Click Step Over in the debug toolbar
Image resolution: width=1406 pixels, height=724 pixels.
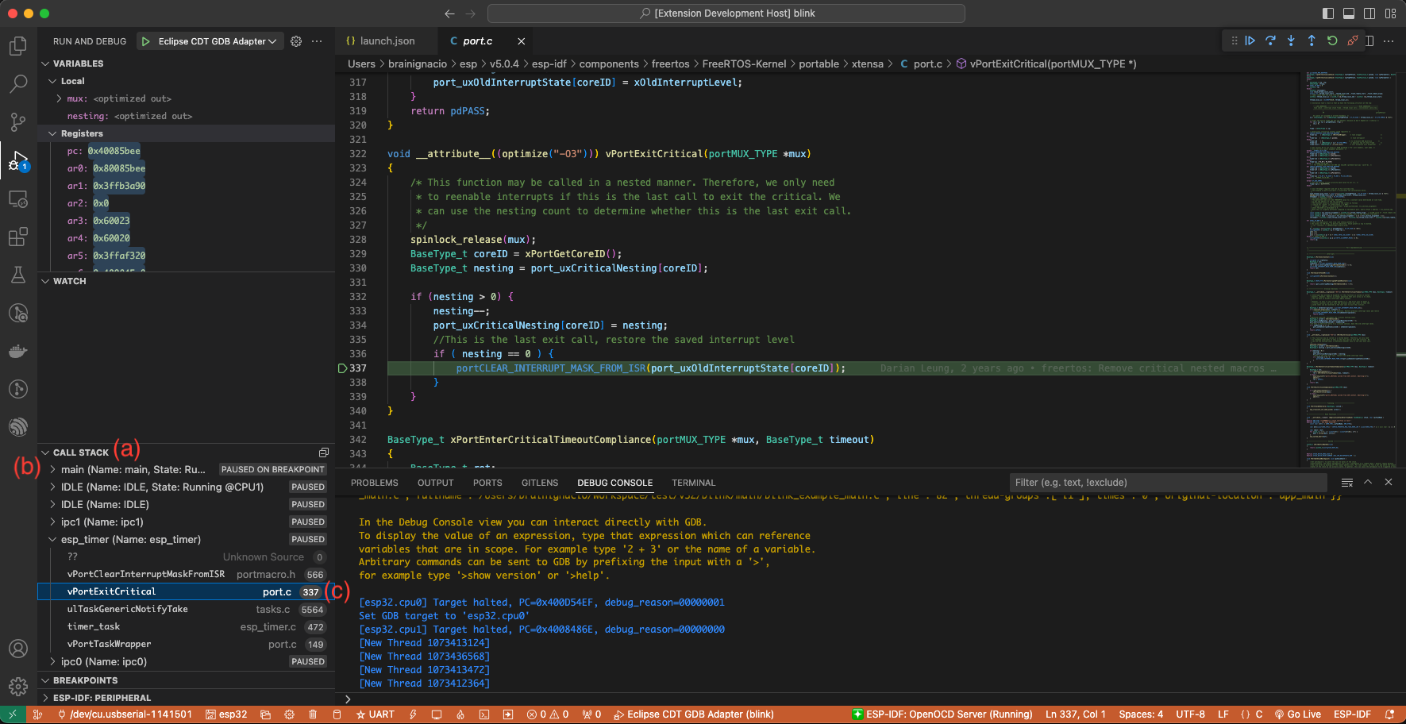coord(1272,40)
